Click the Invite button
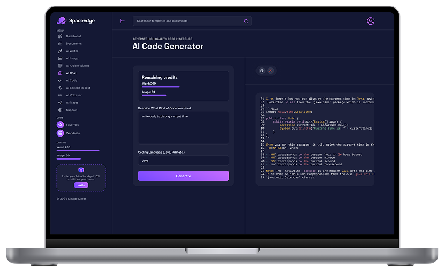445x273 pixels. coord(81,185)
